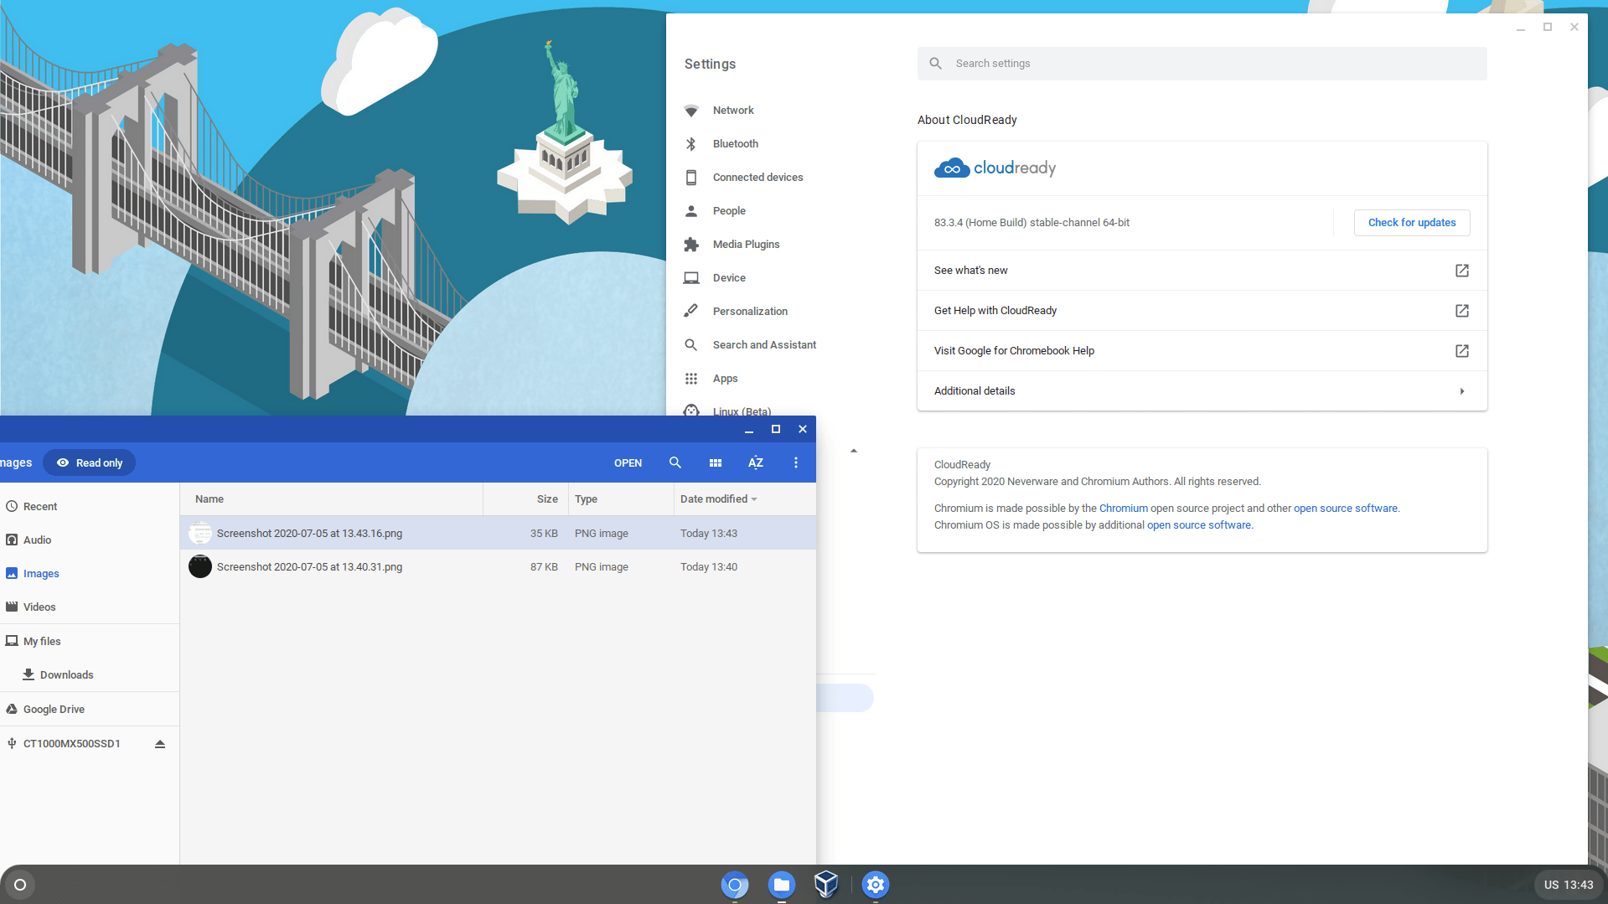Click Chromium OS open source software link

(x=1198, y=525)
